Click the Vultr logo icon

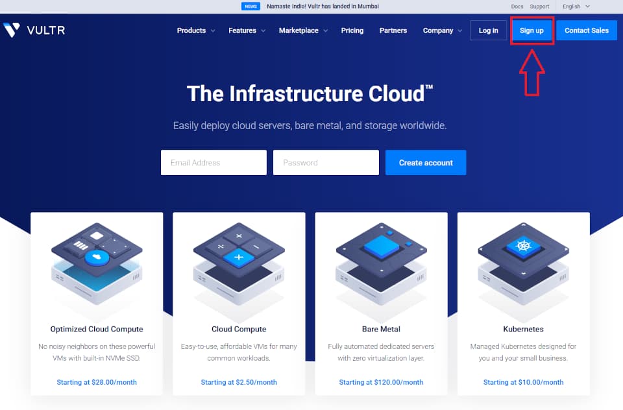pyautogui.click(x=12, y=30)
